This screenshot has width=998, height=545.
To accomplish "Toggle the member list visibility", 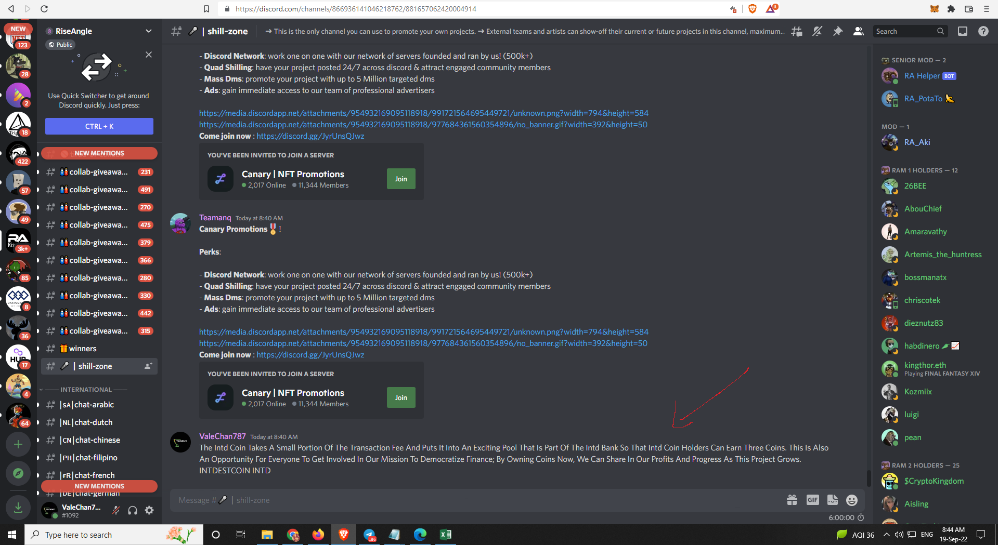I will pyautogui.click(x=859, y=32).
